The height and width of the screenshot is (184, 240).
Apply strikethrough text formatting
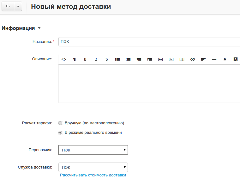coord(107,59)
